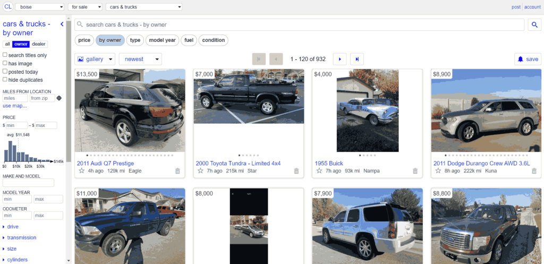
Task: Open the account link
Action: pyautogui.click(x=532, y=7)
